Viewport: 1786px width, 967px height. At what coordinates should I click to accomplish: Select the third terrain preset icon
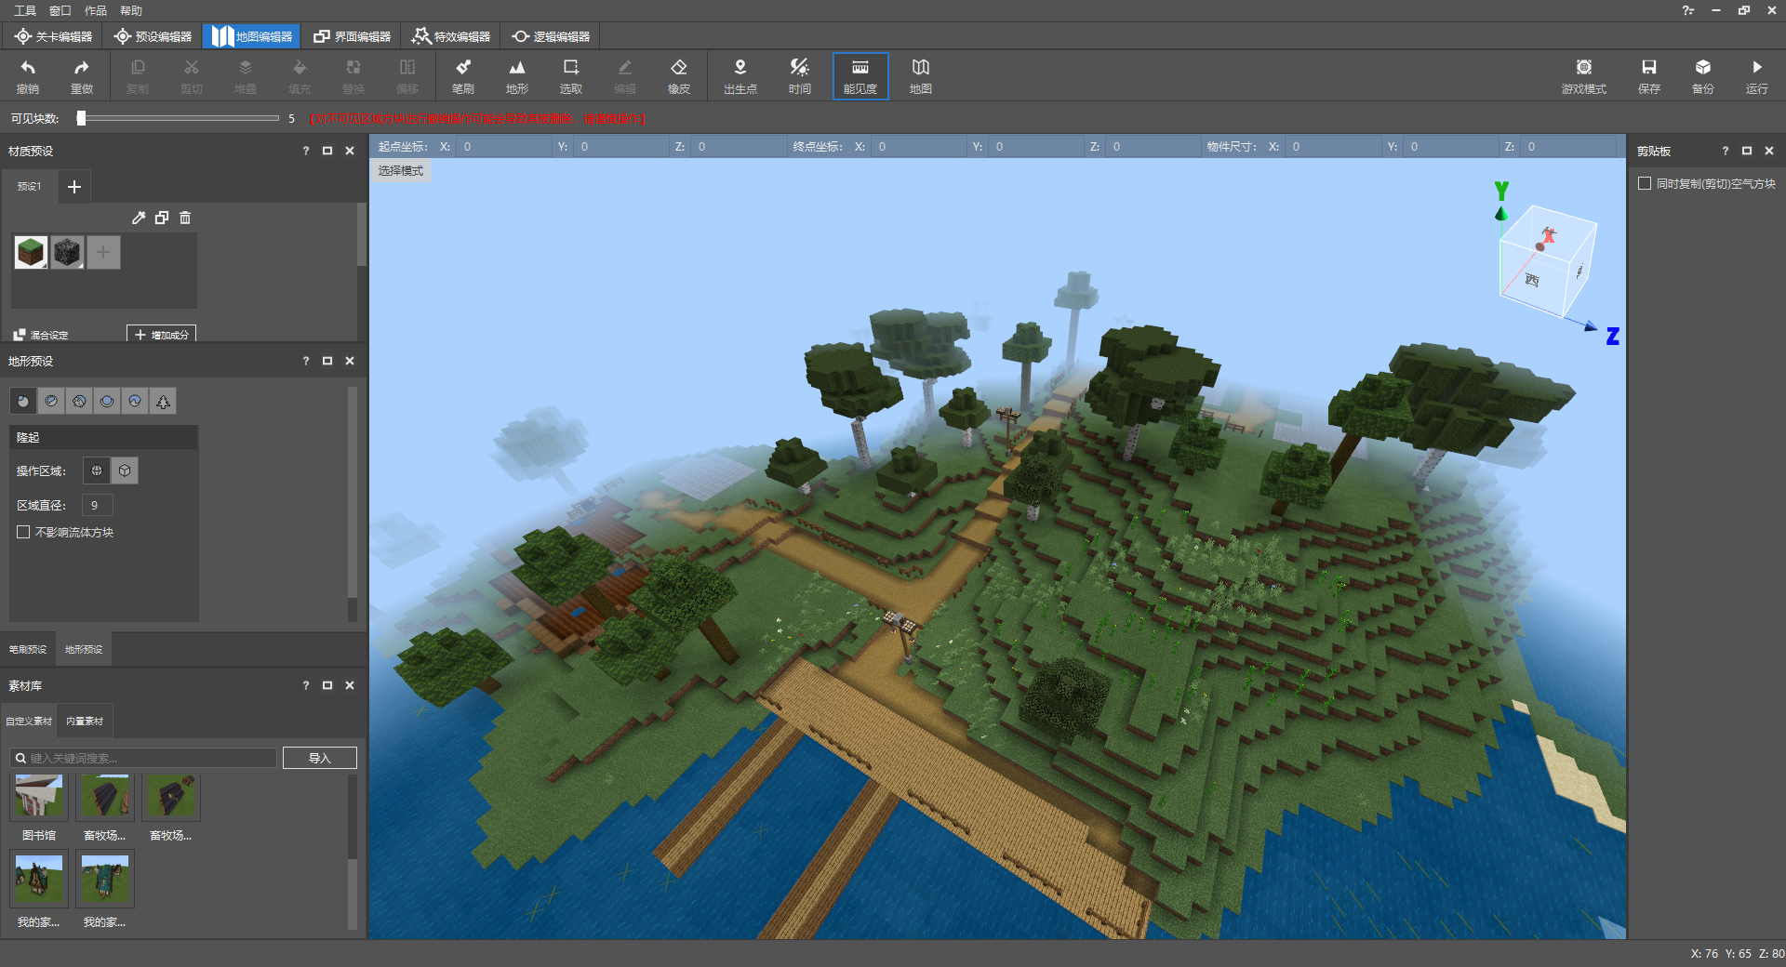[x=79, y=401]
